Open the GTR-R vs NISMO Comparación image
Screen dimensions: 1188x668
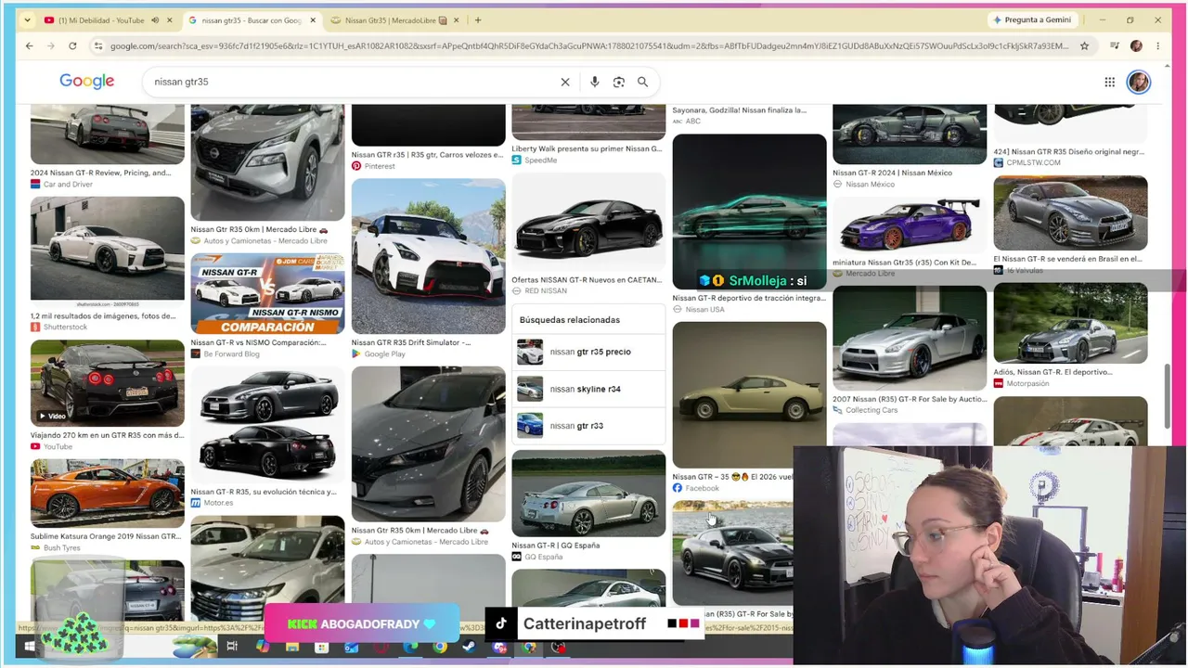pyautogui.click(x=267, y=293)
